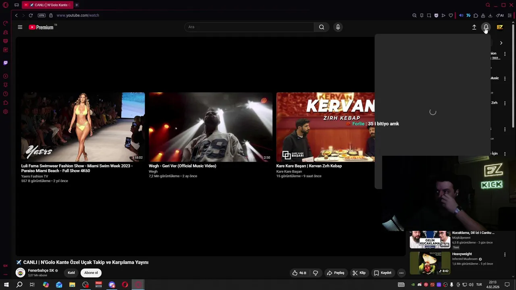The height and width of the screenshot is (290, 516).
Task: Open the Aria AI assistant
Action: (x=500, y=15)
